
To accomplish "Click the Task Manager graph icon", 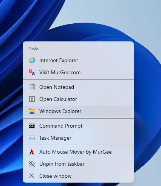I will (x=32, y=138).
